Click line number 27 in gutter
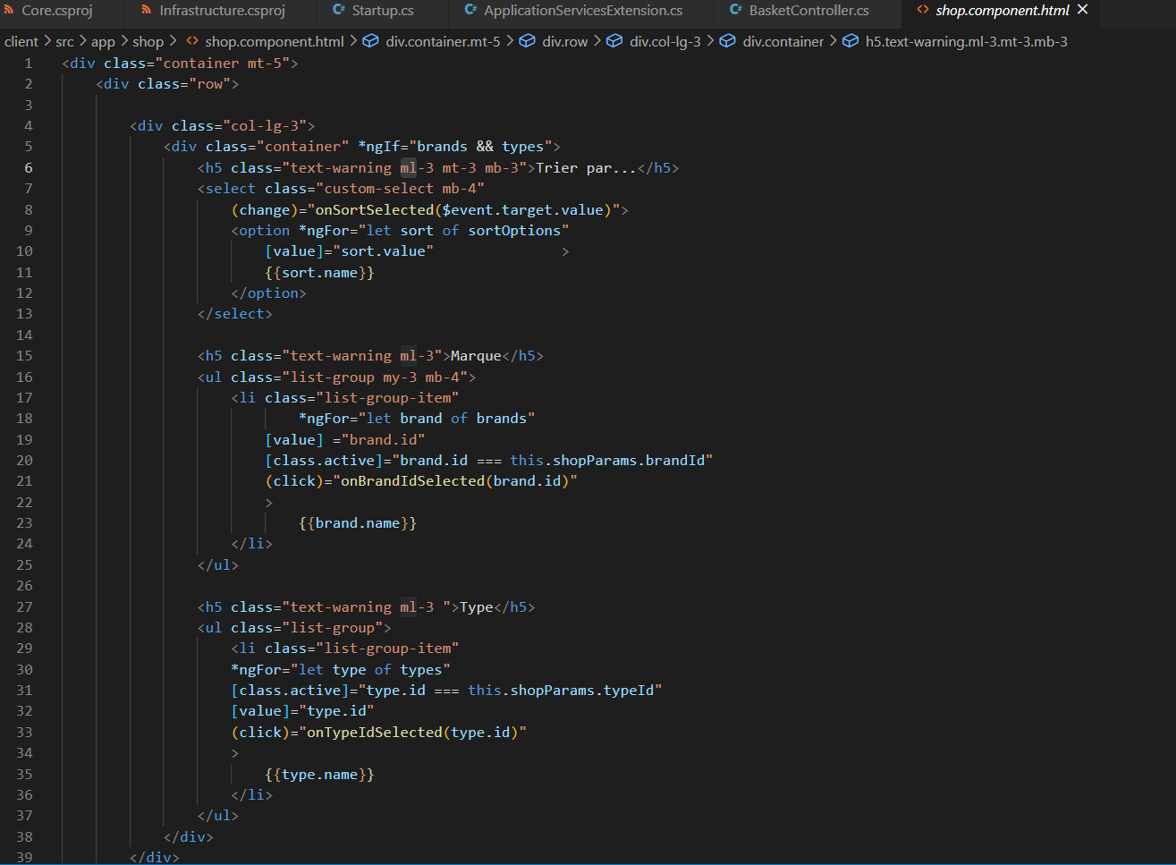 24,606
